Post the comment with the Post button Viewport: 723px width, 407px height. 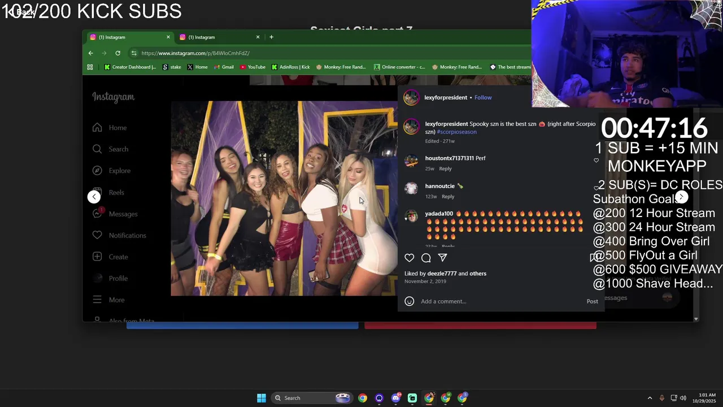click(592, 301)
